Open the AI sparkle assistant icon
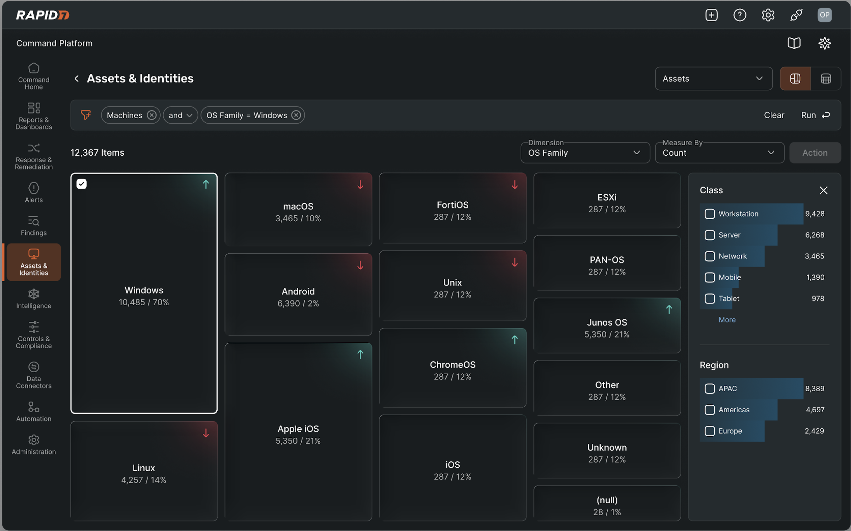851x531 pixels. click(824, 43)
